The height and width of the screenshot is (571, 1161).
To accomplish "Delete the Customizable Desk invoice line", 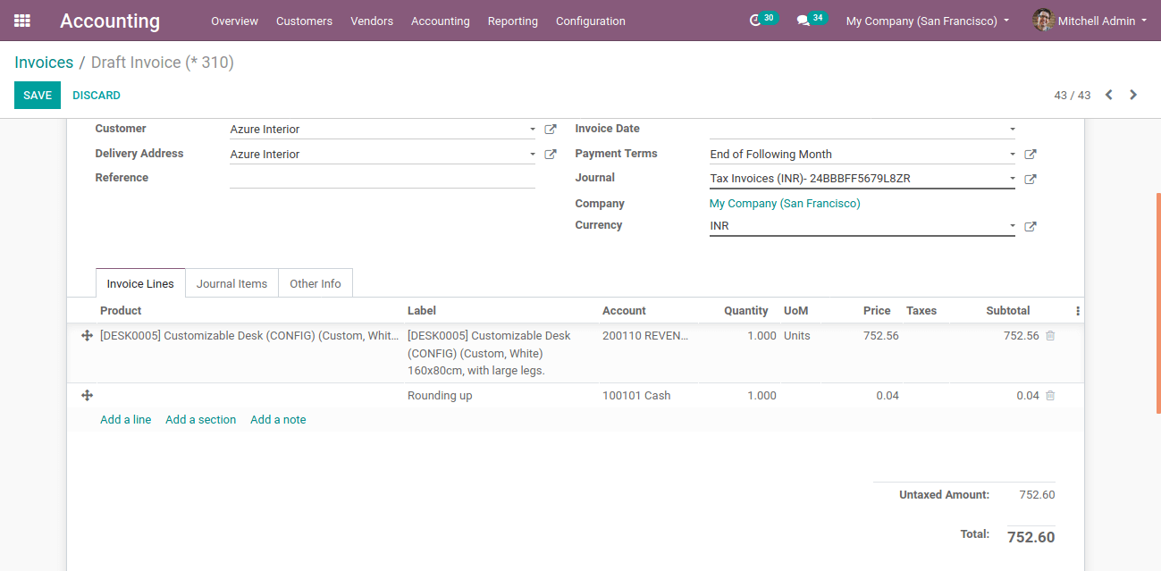I will tap(1050, 336).
